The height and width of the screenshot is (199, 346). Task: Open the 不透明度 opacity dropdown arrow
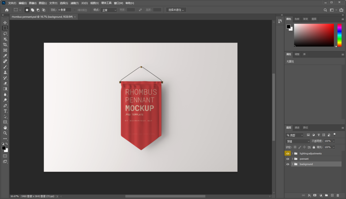pos(333,141)
